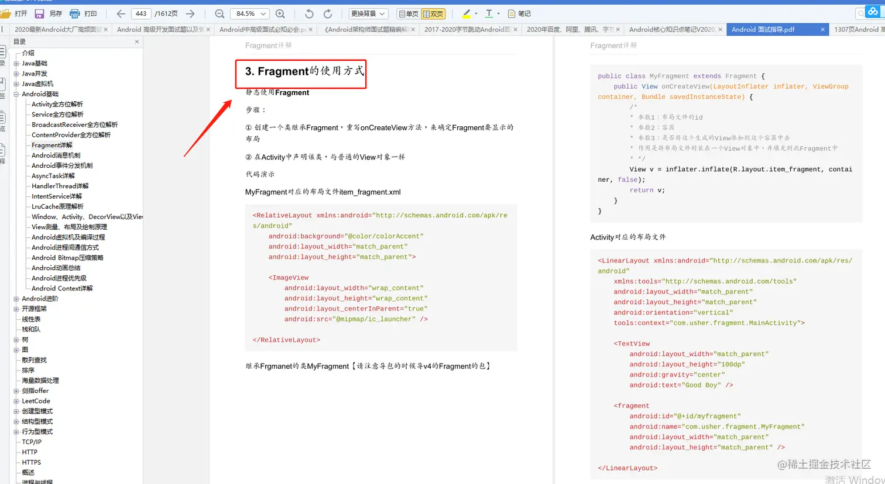Open Android消息机制 in outline
This screenshot has width=885, height=484.
56,155
